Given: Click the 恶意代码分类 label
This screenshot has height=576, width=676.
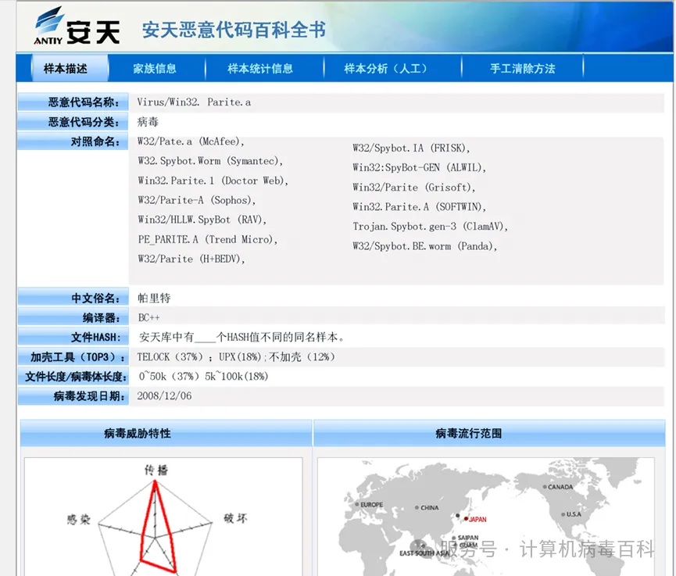Looking at the screenshot, I should (x=73, y=122).
